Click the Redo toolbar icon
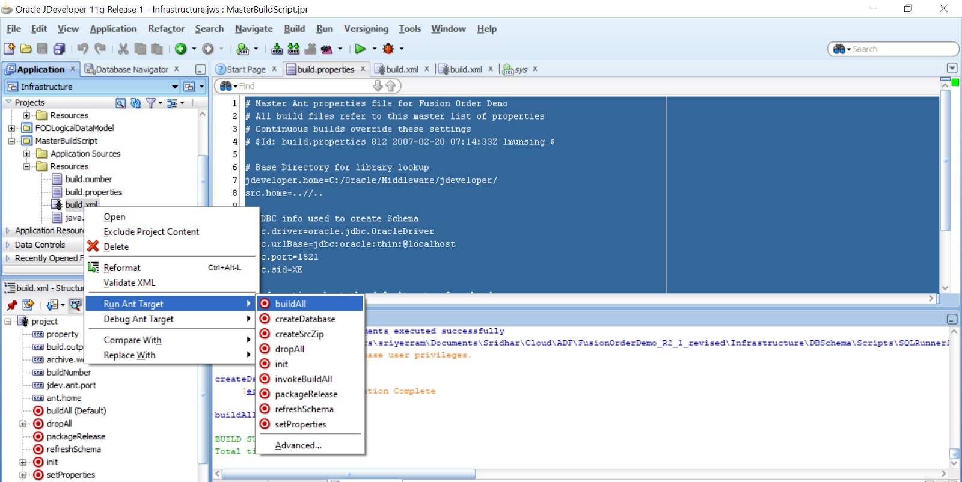This screenshot has width=962, height=482. 100,49
